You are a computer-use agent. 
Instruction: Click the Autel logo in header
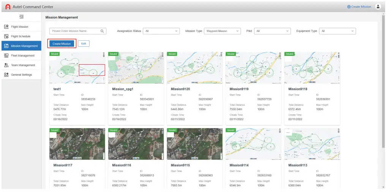point(8,7)
